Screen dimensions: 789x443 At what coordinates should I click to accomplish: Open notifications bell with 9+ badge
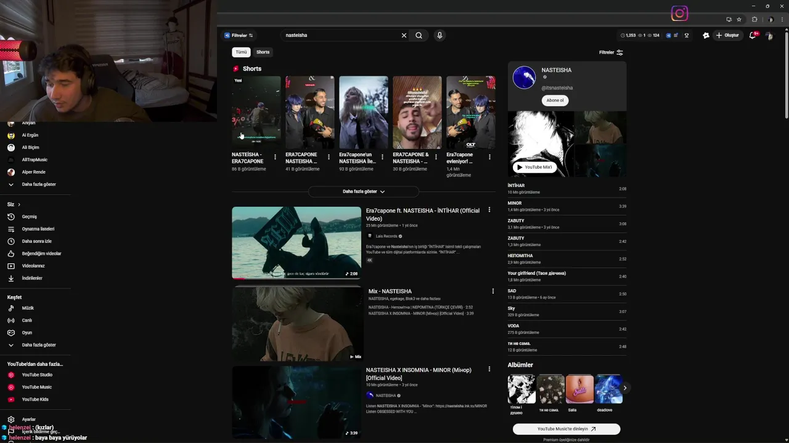tap(753, 35)
